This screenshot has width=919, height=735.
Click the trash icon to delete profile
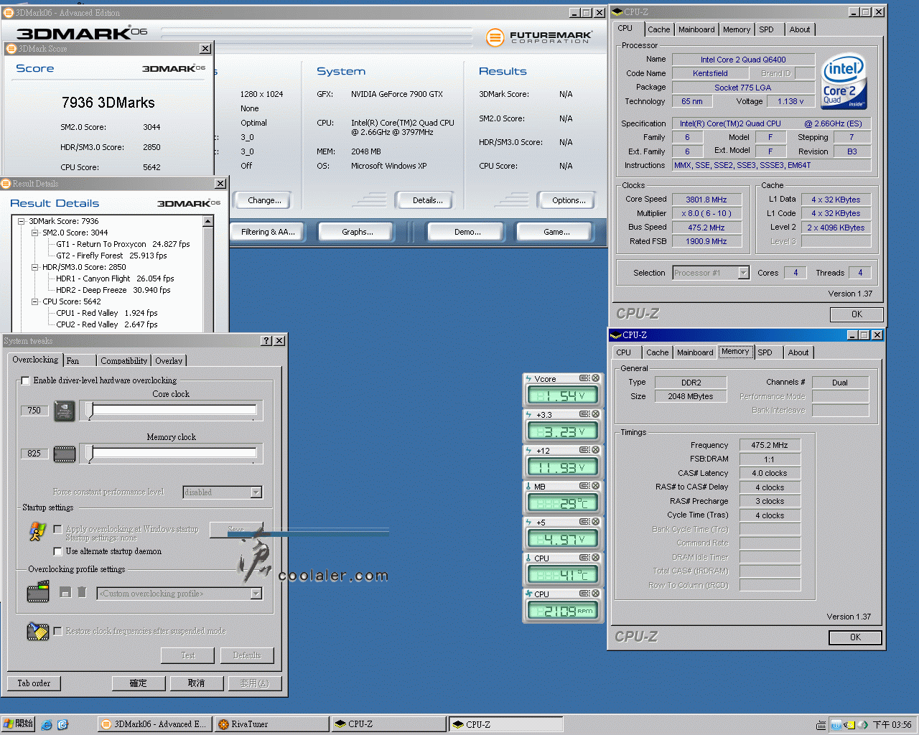80,591
